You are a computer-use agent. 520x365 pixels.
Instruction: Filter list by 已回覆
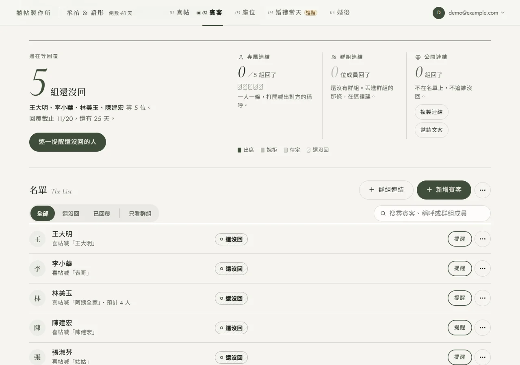click(102, 213)
